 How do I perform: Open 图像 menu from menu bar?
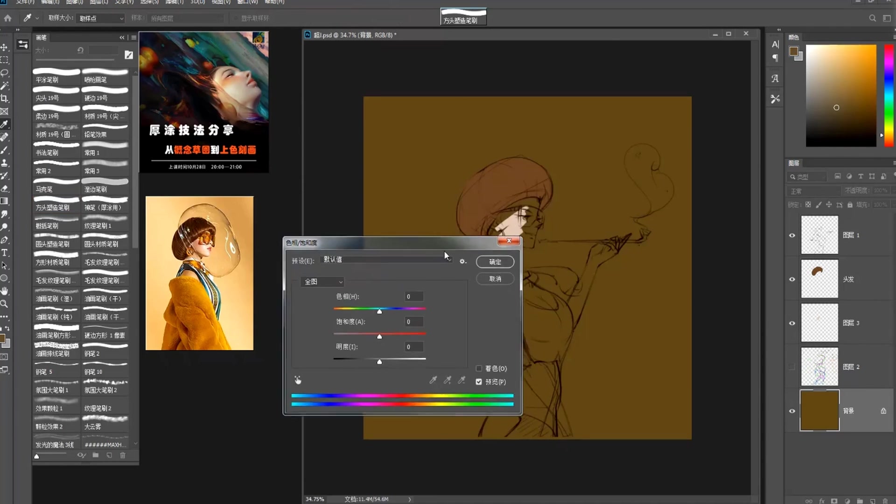(74, 2)
